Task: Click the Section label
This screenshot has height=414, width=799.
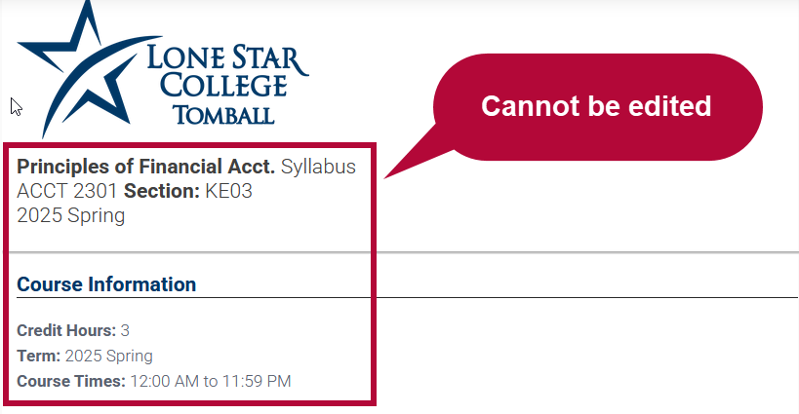Action: [x=162, y=191]
